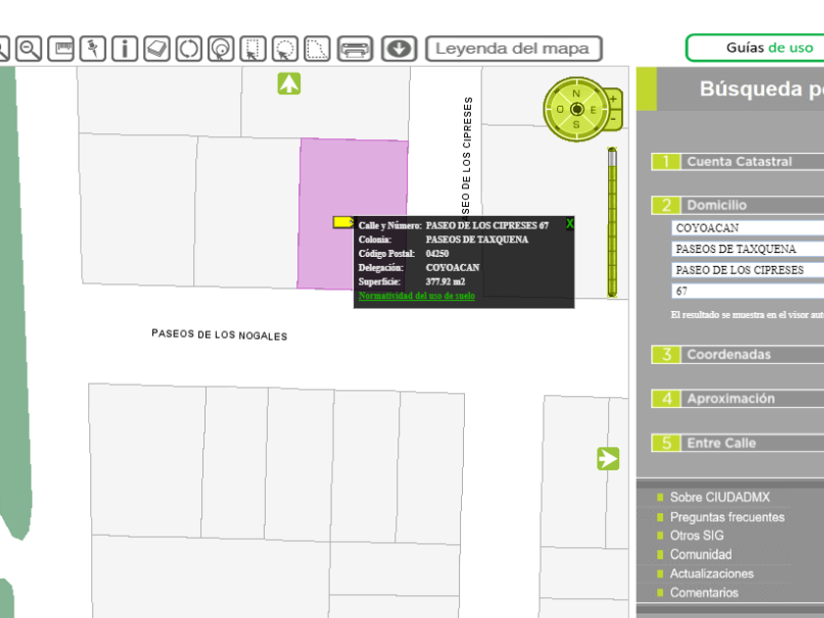Click the download arrow icon

[399, 48]
